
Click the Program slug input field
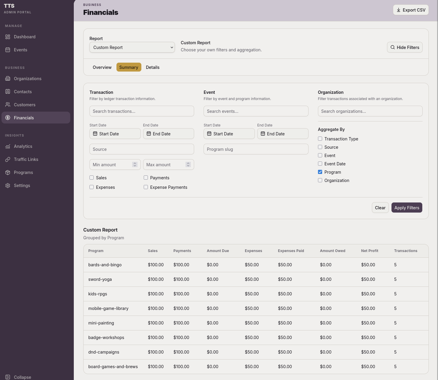point(256,149)
